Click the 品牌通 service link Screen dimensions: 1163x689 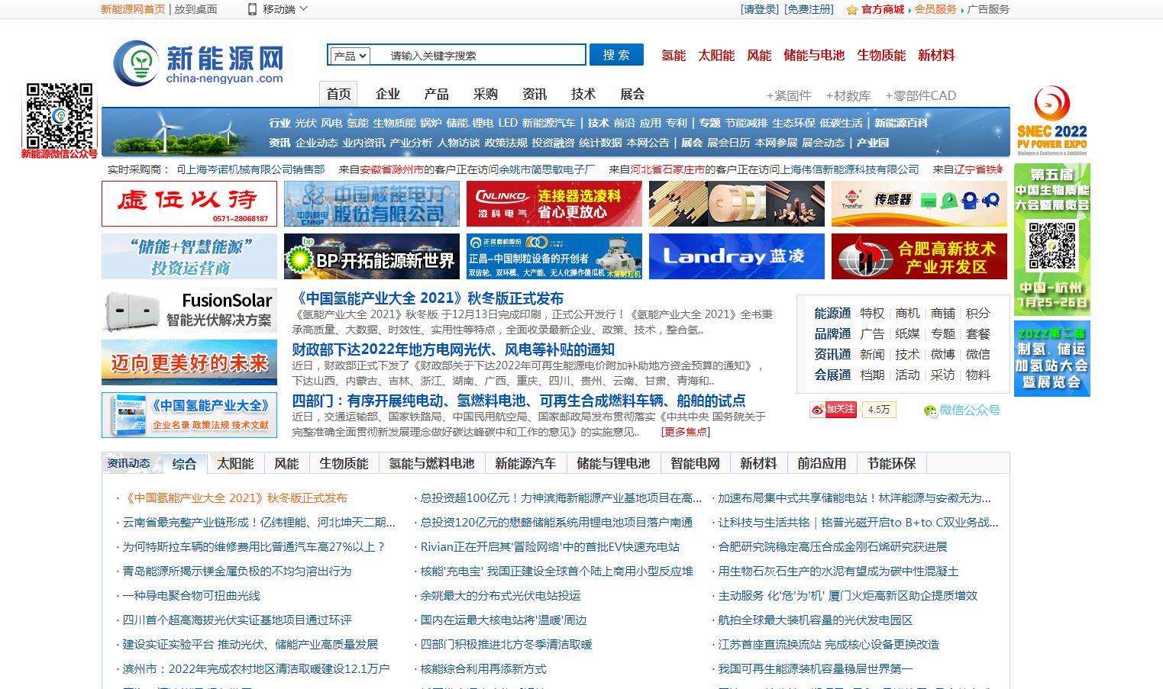(832, 333)
